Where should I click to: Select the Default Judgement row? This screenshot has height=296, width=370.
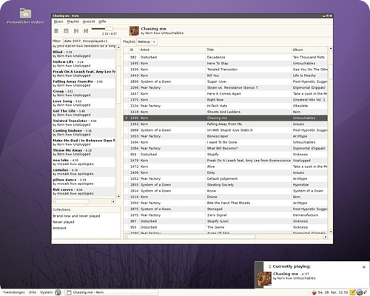[226, 179]
